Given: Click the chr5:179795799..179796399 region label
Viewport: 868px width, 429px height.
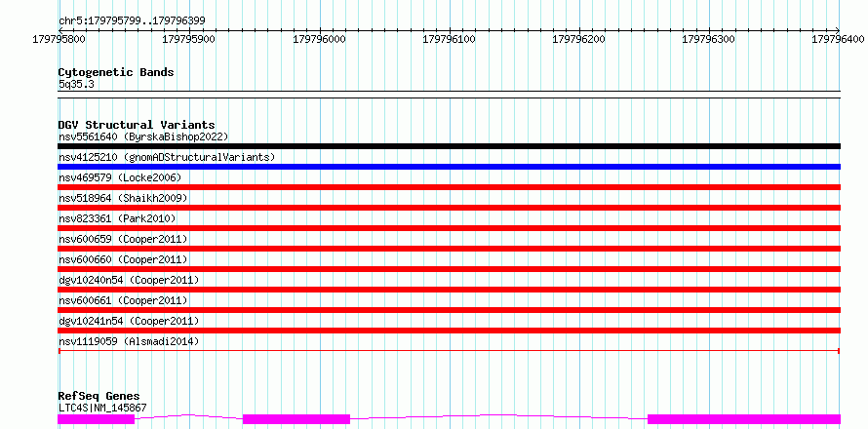Looking at the screenshot, I should [132, 21].
